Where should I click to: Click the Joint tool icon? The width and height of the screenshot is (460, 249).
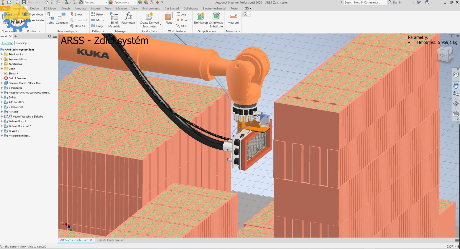click(50, 16)
